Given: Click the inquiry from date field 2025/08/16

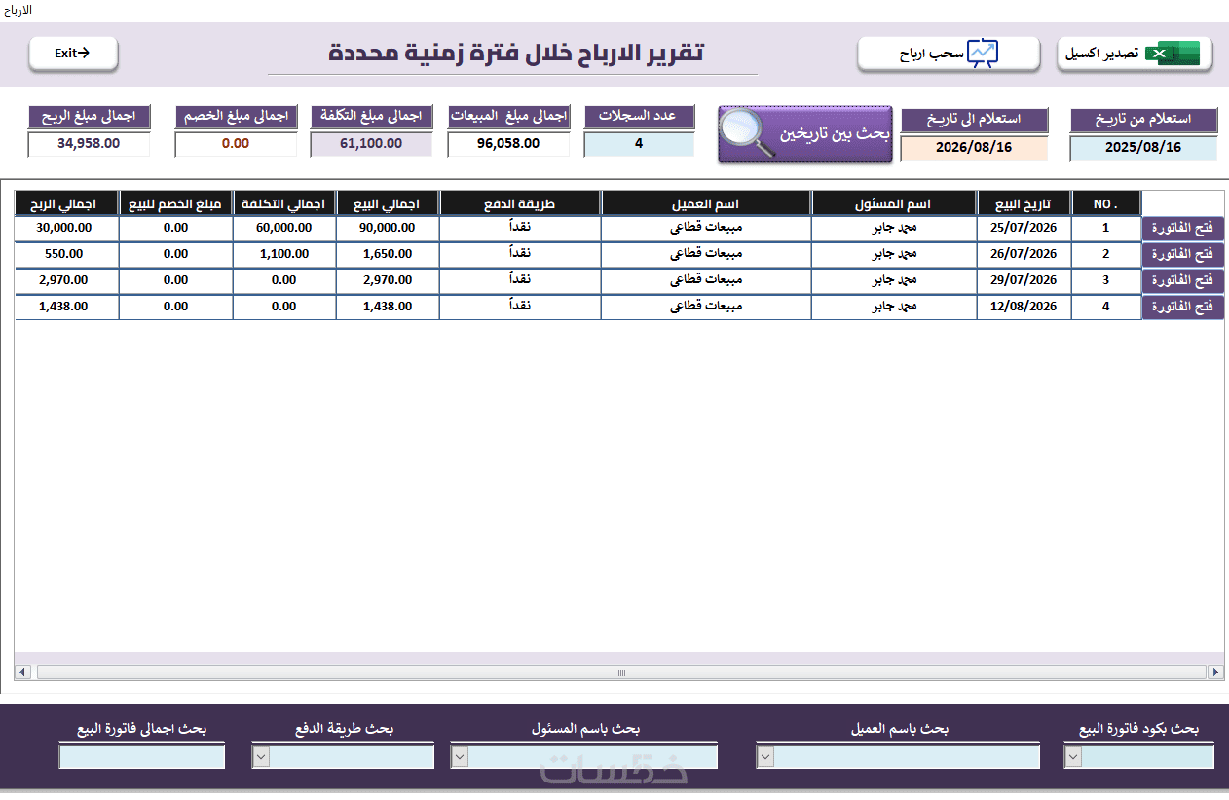Looking at the screenshot, I should click(1143, 148).
